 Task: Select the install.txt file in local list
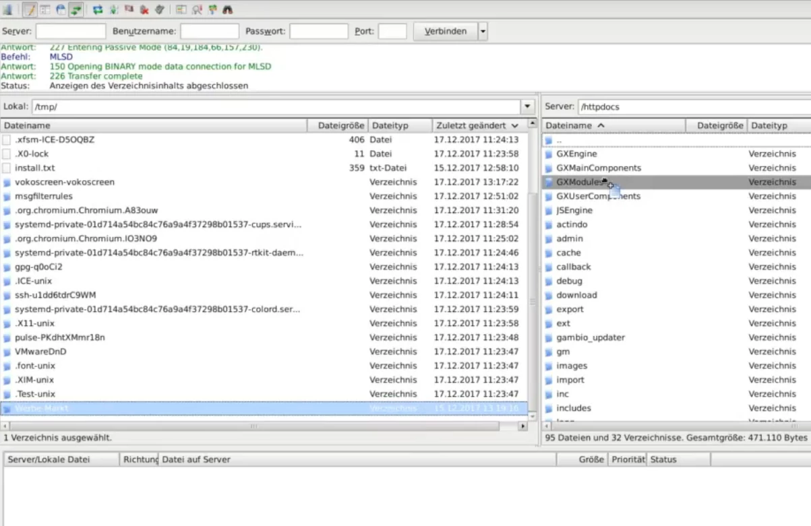264,168
